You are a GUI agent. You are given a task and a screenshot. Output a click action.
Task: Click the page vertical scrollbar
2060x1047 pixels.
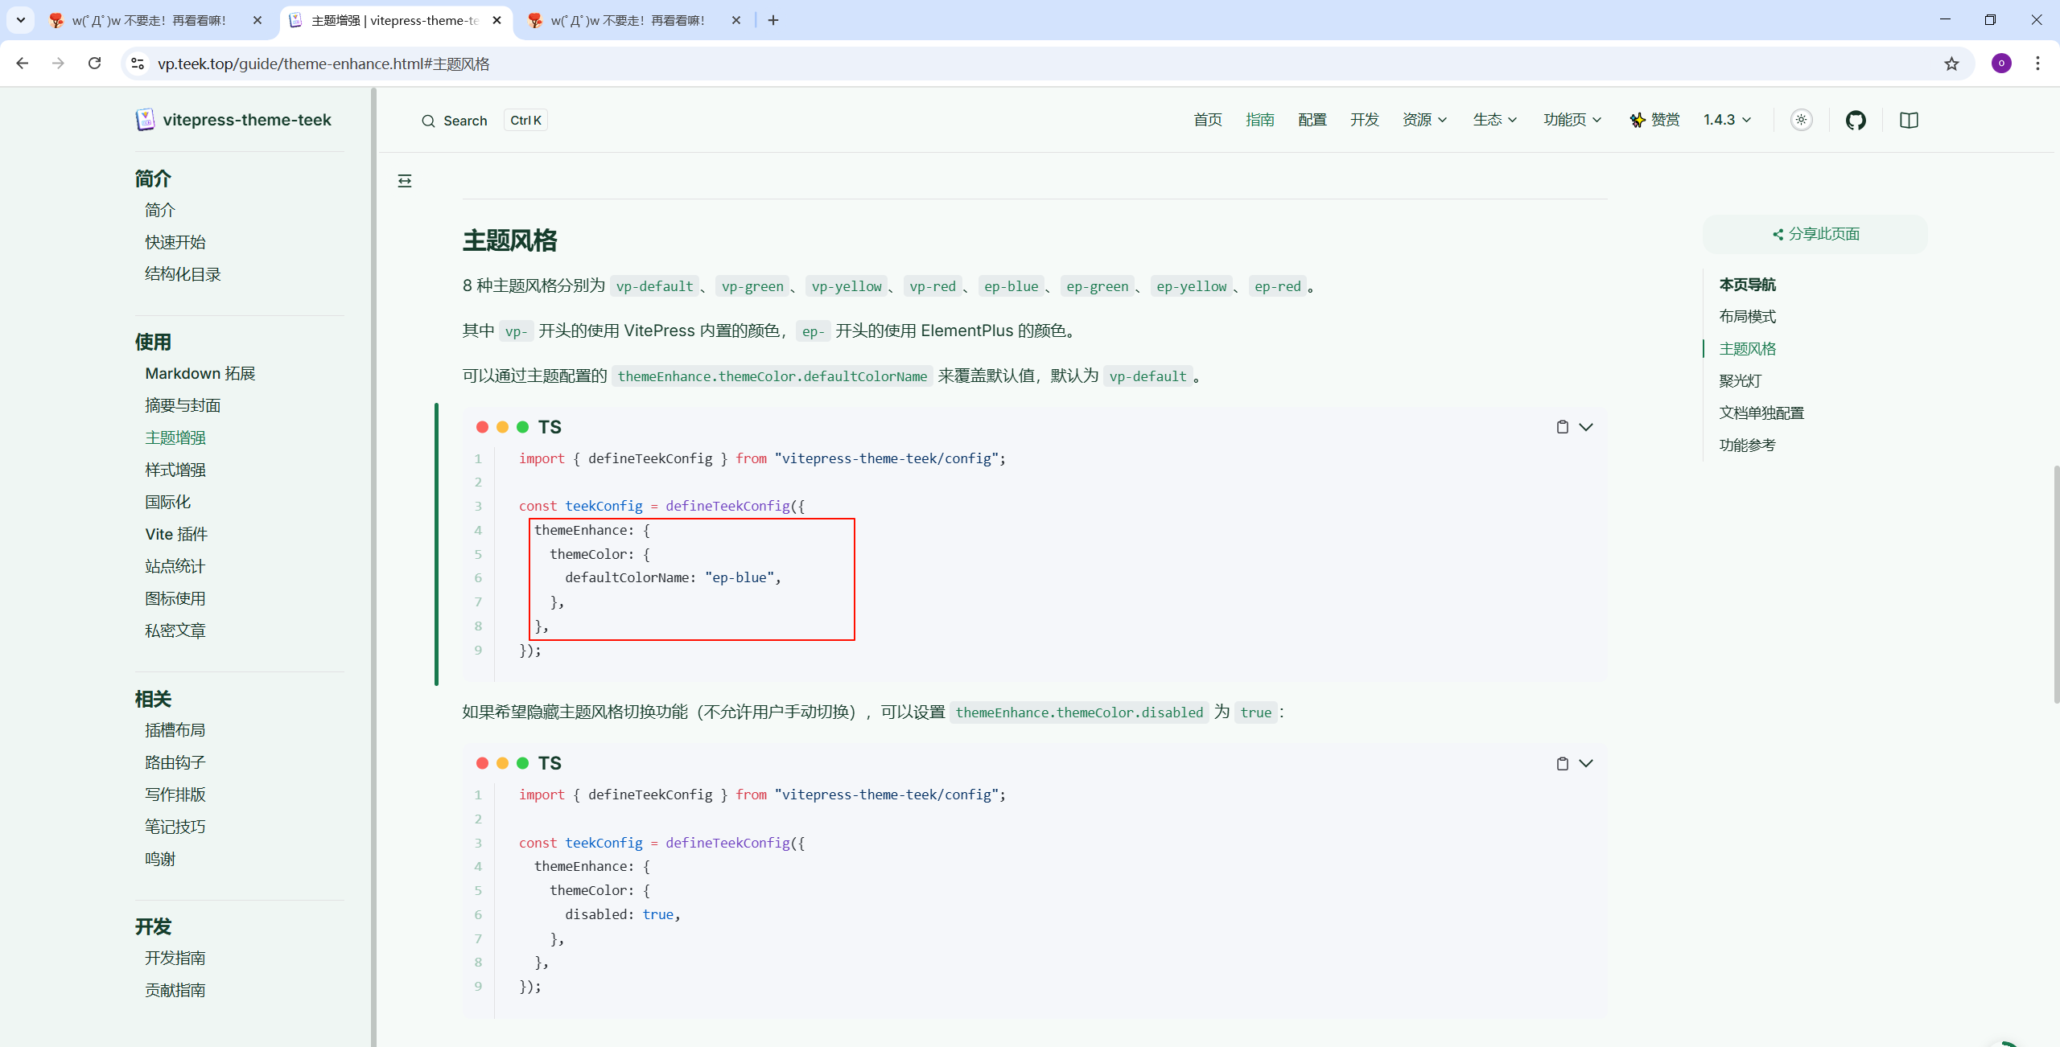pos(2056,585)
